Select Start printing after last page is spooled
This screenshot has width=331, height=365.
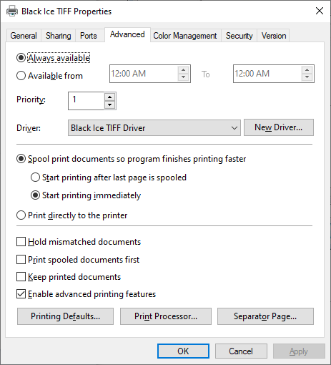[x=35, y=177]
